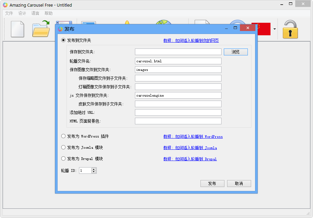Click the Amazing Carousel app logo icon
Screen dimensions: 313x218
5,5
